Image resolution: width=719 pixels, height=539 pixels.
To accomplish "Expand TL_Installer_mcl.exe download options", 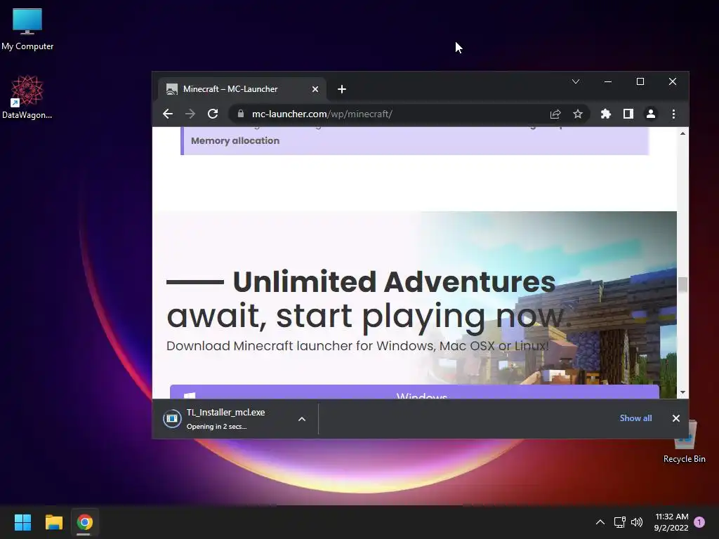I will click(x=302, y=419).
